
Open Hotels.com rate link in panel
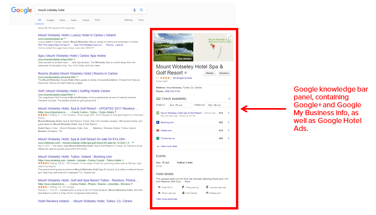(x=166, y=130)
